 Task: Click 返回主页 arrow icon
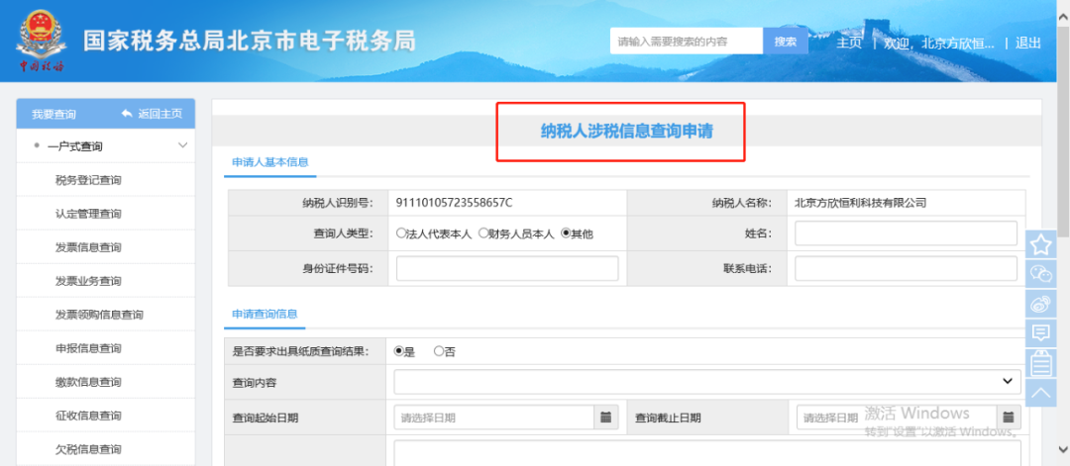tap(126, 114)
